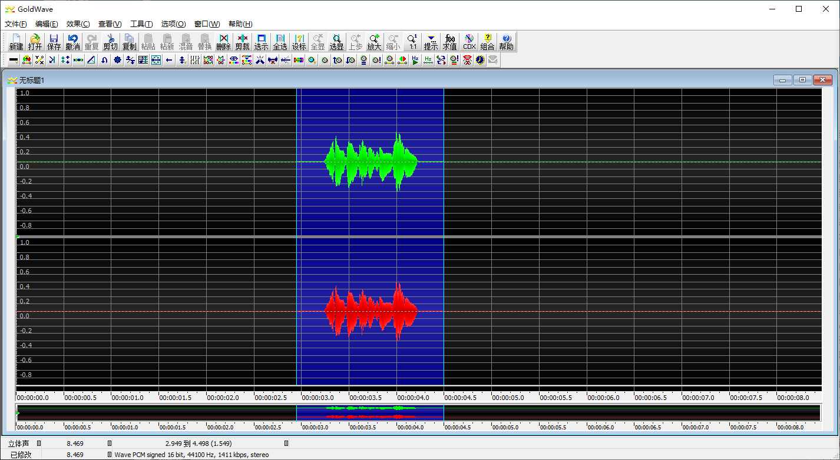The height and width of the screenshot is (460, 840).
Task: Click timeline label 00:00:01.0 on main ruler
Action: [127, 398]
